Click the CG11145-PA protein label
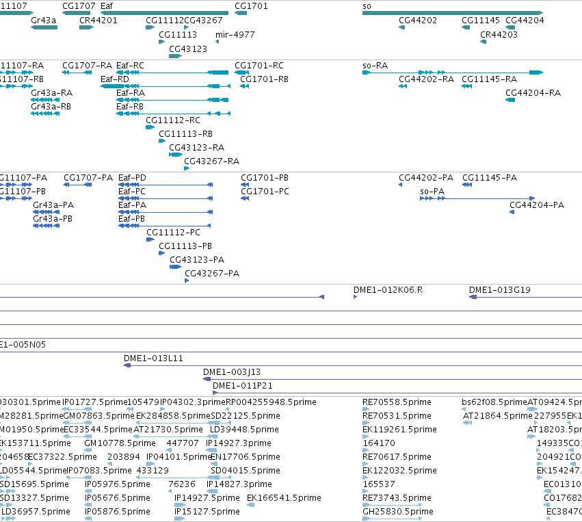The image size is (582, 522). click(x=490, y=178)
